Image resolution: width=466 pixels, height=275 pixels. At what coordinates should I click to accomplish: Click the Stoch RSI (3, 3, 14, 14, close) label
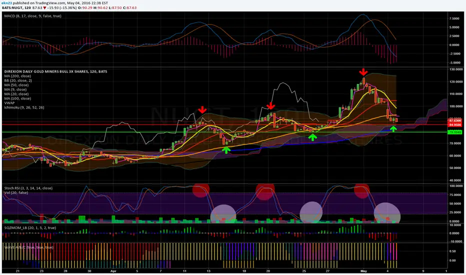click(x=28, y=188)
